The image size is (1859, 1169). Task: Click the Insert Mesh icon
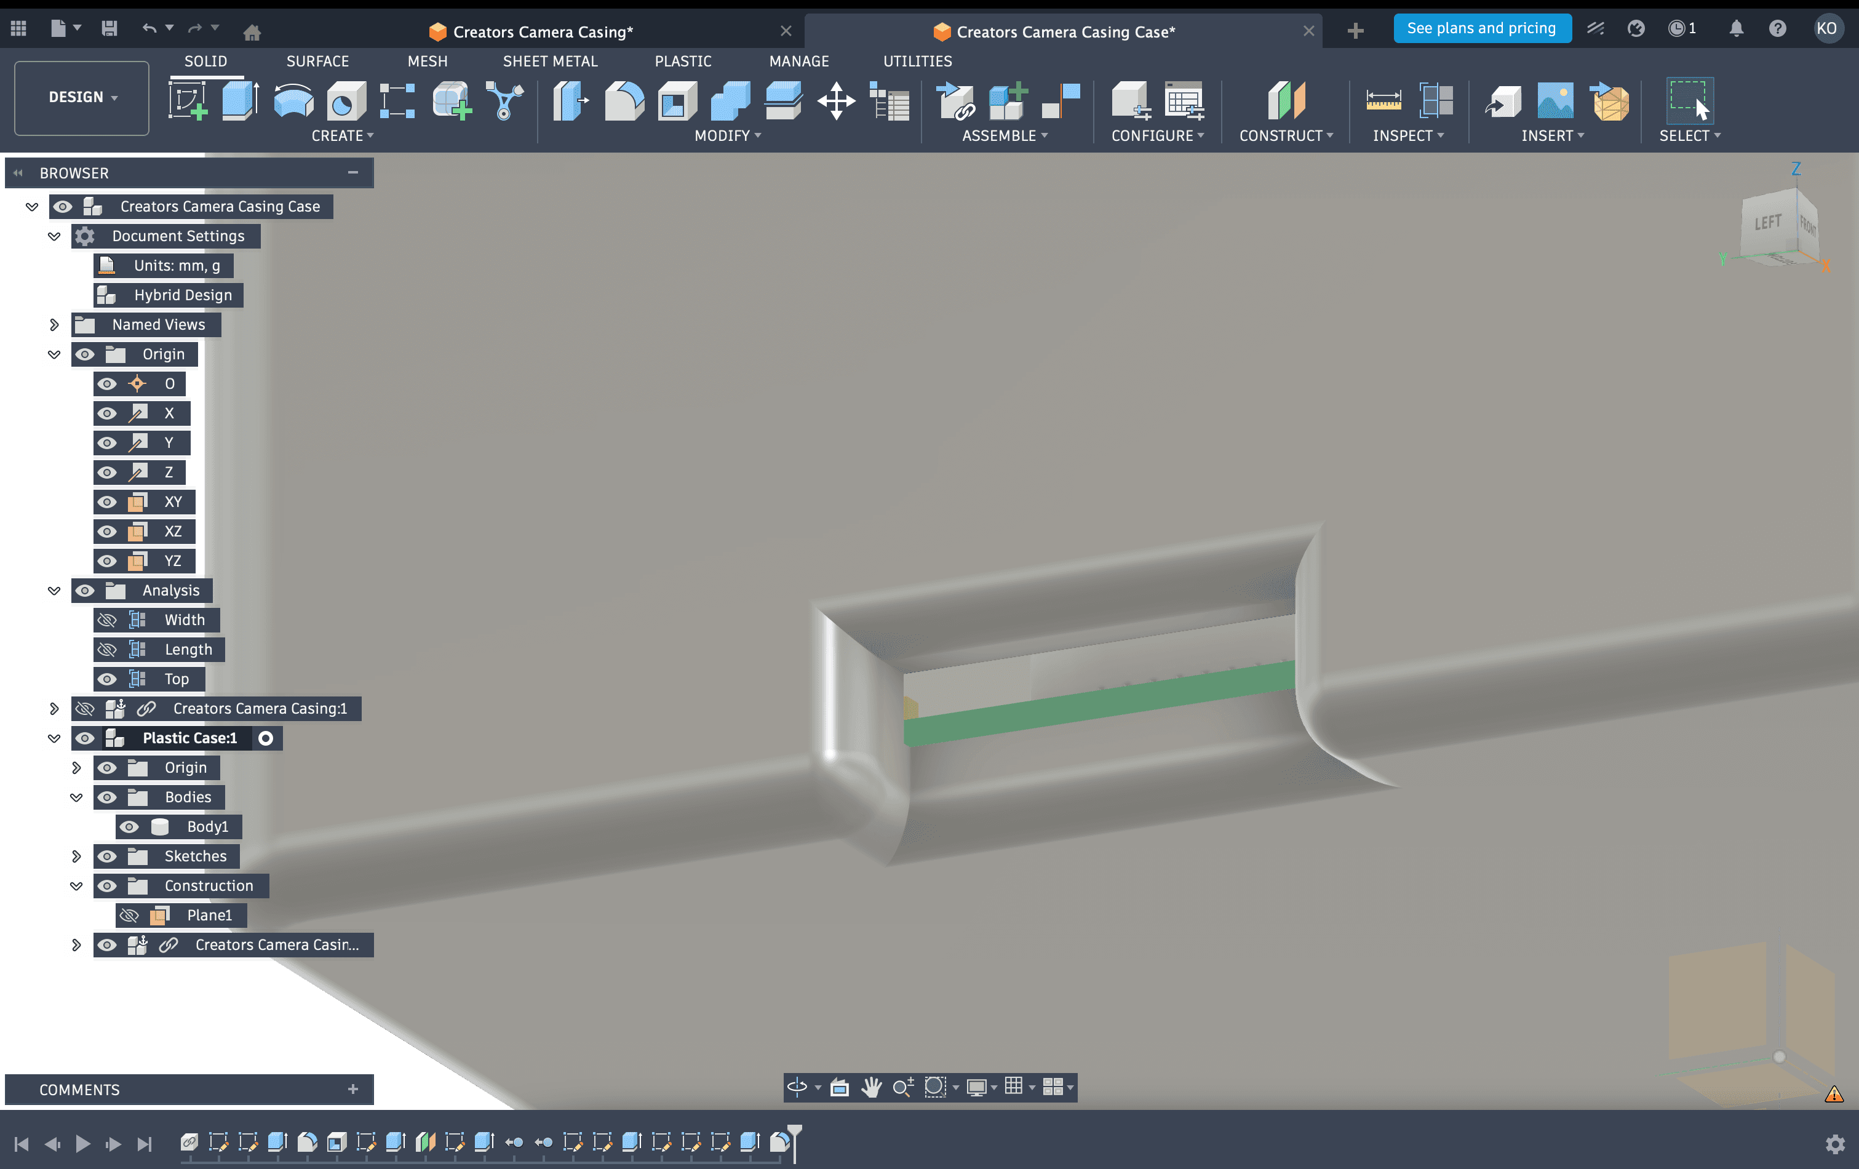pyautogui.click(x=1610, y=101)
